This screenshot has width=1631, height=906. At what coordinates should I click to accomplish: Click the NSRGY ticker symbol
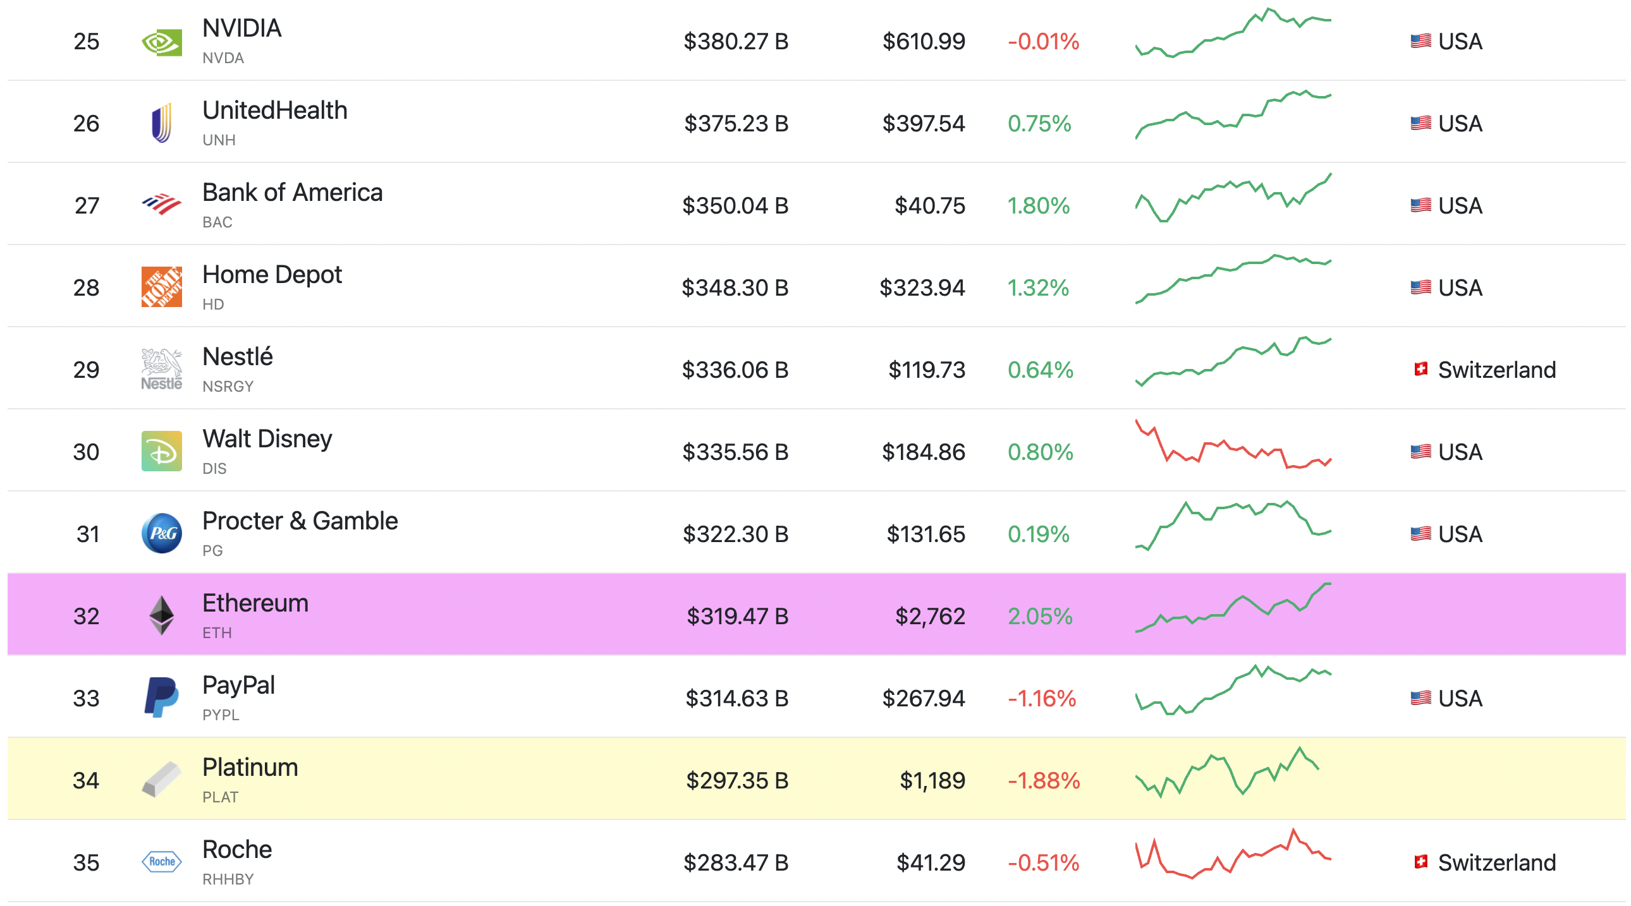click(x=228, y=386)
